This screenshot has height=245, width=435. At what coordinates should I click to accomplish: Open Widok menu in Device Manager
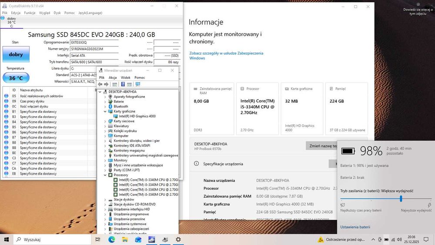click(x=125, y=78)
